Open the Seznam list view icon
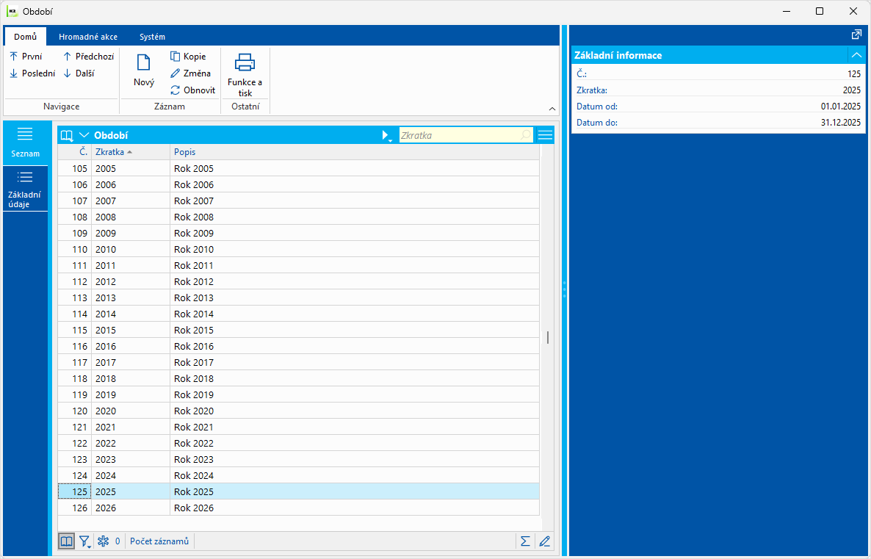 [x=25, y=134]
